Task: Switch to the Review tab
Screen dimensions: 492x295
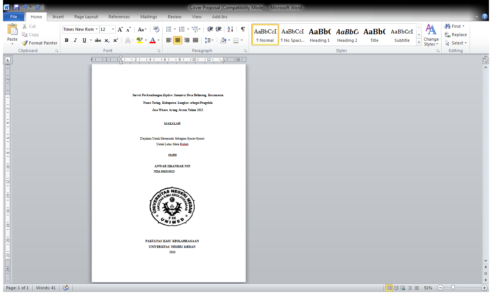Action: pyautogui.click(x=175, y=17)
